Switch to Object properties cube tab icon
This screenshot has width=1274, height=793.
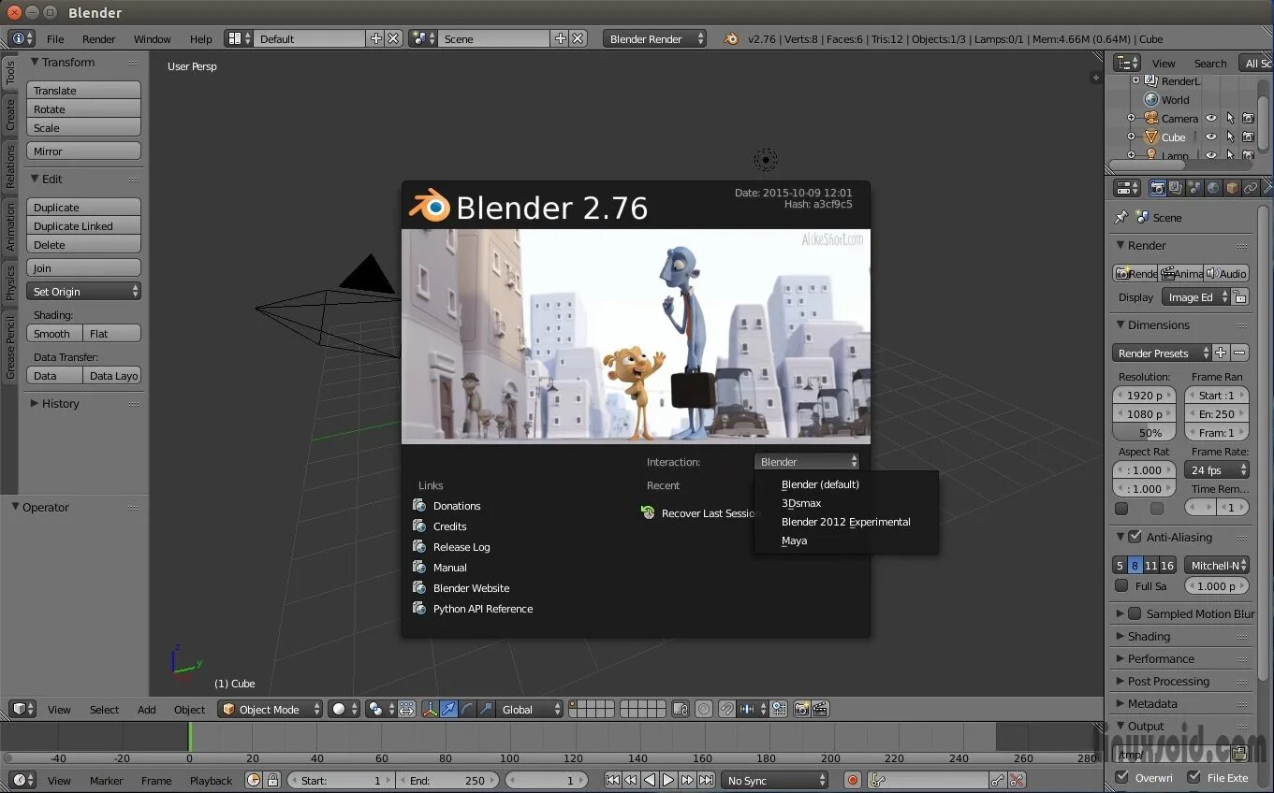pos(1232,188)
